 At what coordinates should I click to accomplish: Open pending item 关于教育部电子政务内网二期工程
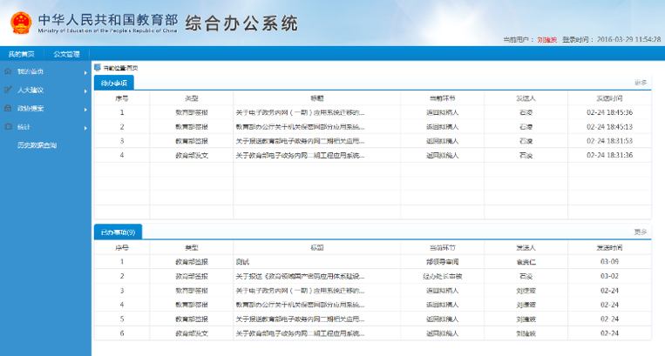coord(300,155)
